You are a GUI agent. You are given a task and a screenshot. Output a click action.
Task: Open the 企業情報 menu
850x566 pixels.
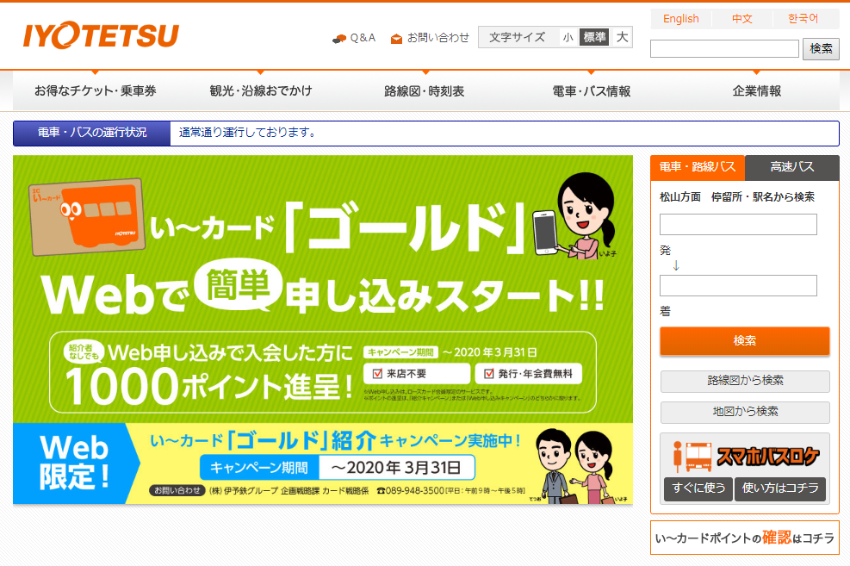coord(757,91)
